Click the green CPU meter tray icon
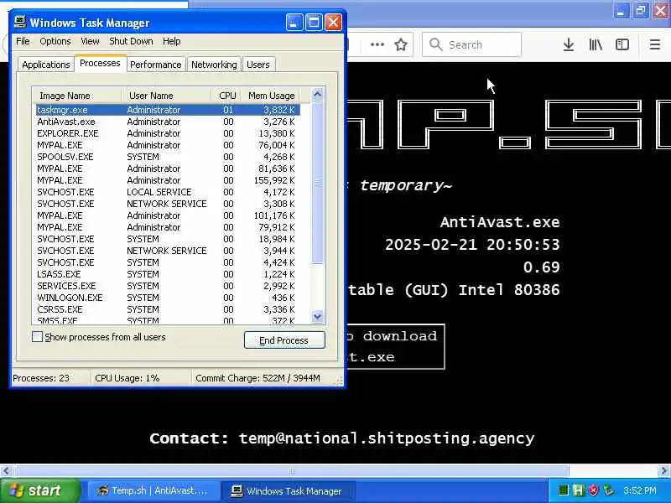This screenshot has height=503, width=671. click(x=564, y=490)
